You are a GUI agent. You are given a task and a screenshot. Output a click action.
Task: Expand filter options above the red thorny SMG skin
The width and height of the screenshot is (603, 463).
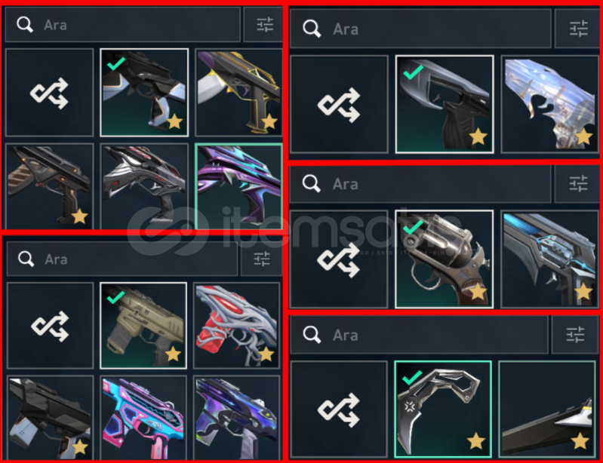tap(262, 259)
